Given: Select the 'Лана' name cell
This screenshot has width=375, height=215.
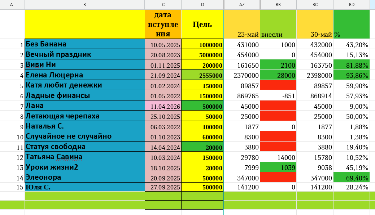Looking at the screenshot, I should coord(85,106).
